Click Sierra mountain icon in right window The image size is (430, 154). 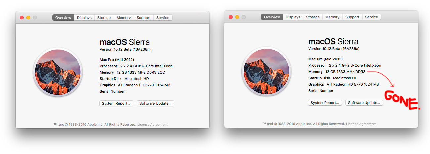[x=267, y=71]
